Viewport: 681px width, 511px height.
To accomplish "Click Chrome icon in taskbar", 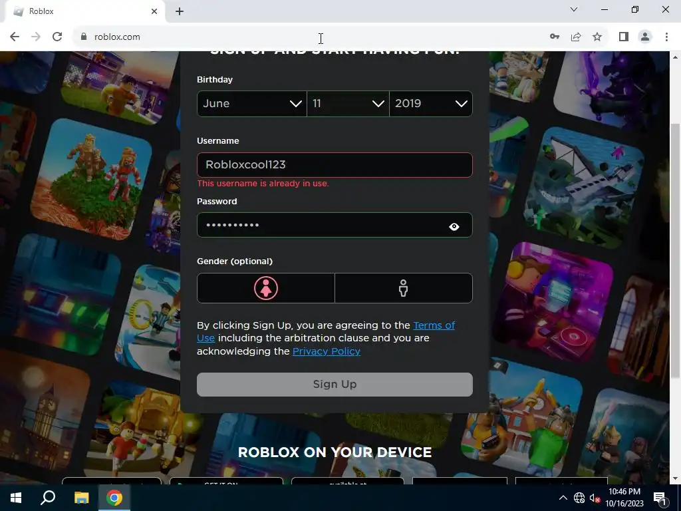I will point(114,498).
